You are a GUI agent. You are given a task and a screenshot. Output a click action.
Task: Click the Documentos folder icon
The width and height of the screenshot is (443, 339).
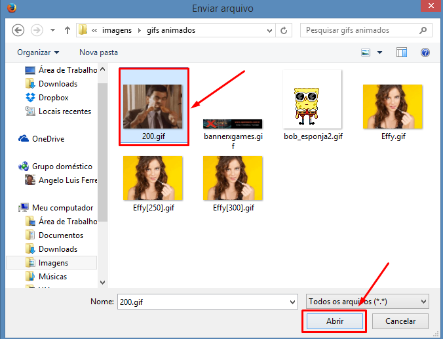[x=30, y=235]
